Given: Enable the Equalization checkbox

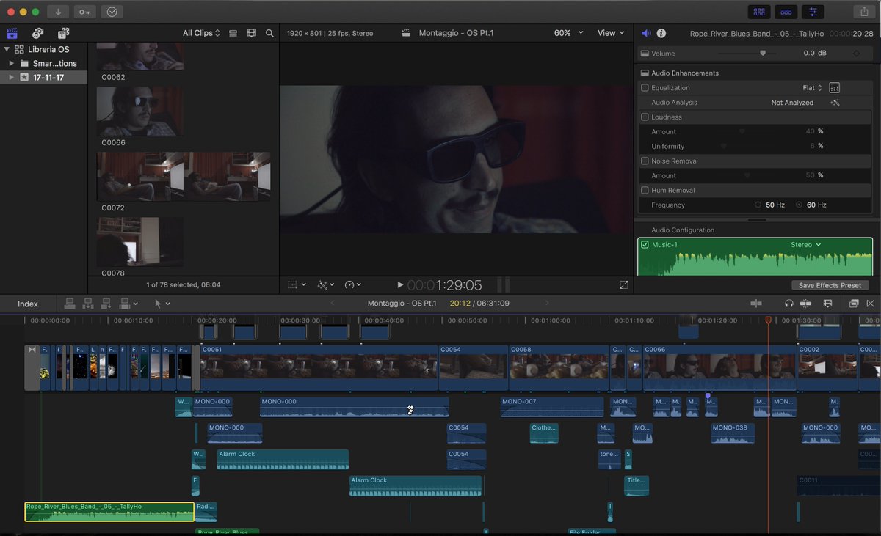Looking at the screenshot, I should (x=645, y=88).
